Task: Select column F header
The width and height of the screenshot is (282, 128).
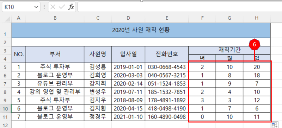Action: (x=202, y=18)
